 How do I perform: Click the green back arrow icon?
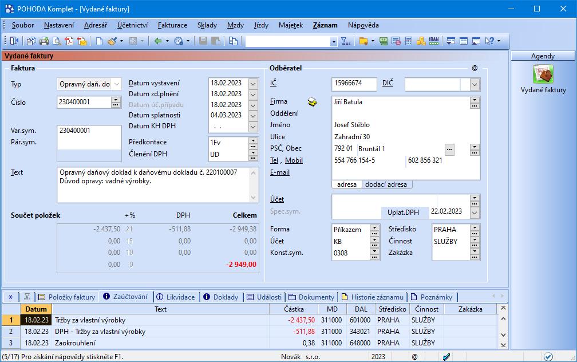point(158,41)
